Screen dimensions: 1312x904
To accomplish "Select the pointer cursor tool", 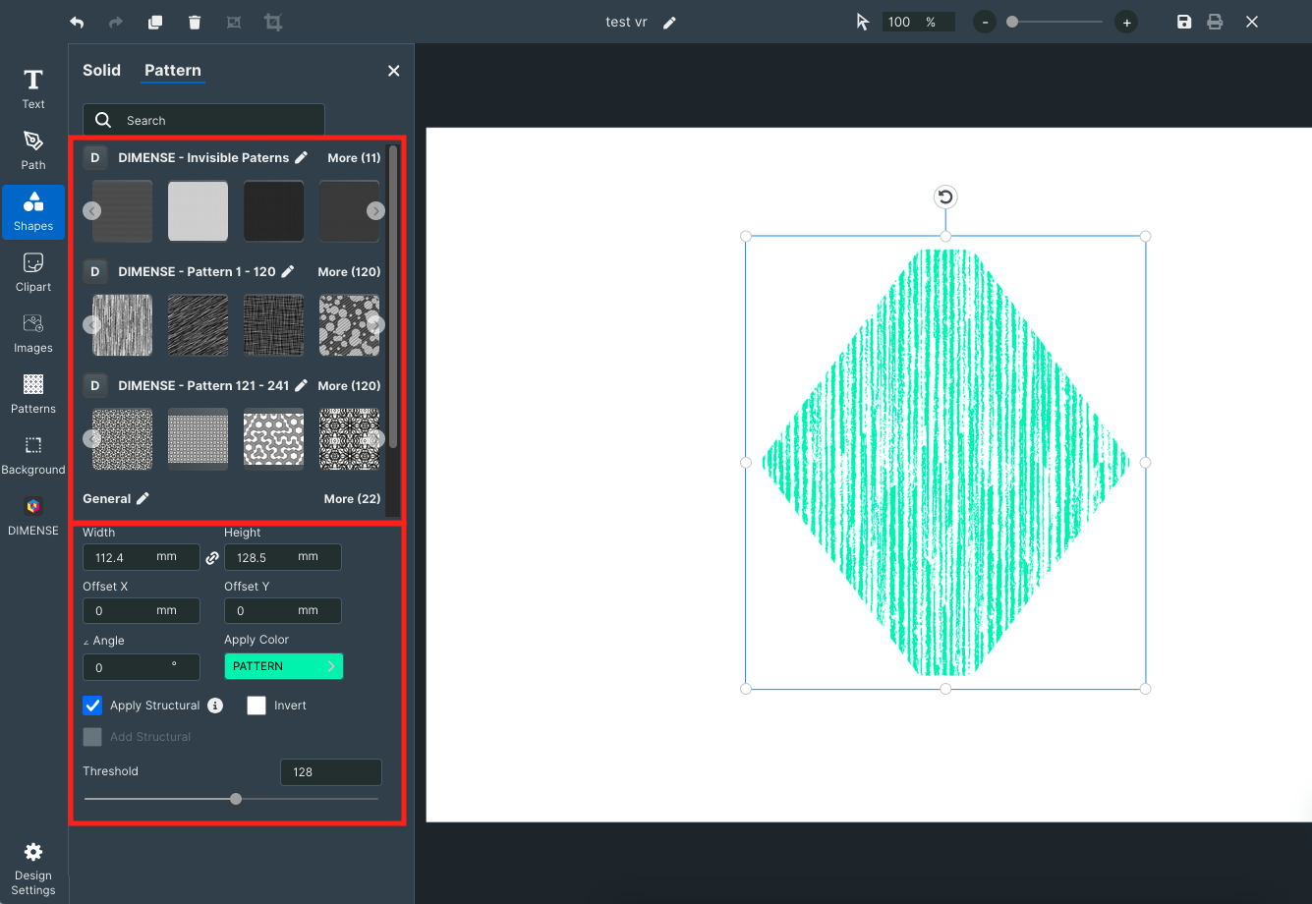I will click(x=863, y=22).
